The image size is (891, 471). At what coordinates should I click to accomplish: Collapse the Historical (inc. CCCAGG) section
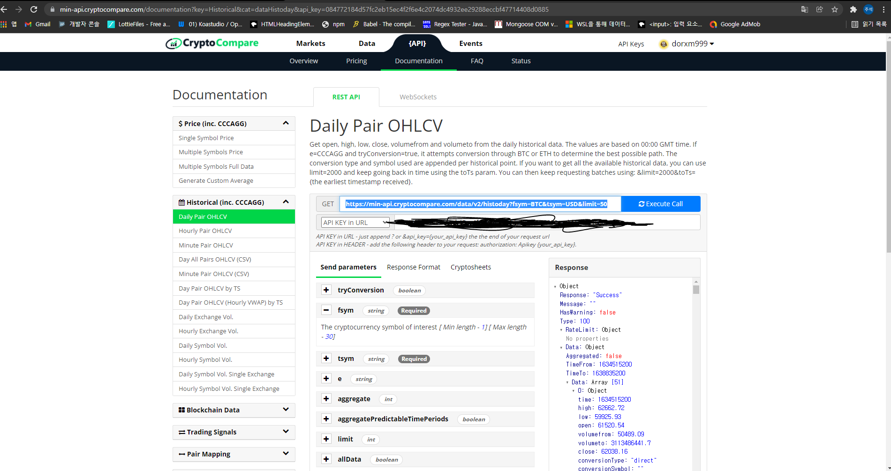coord(286,202)
